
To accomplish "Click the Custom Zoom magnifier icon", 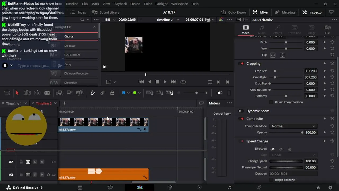I will point(170,93).
